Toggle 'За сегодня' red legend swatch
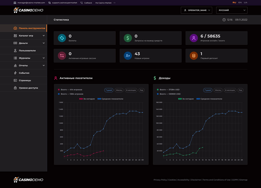This screenshot has height=188, width=261. tap(81, 99)
